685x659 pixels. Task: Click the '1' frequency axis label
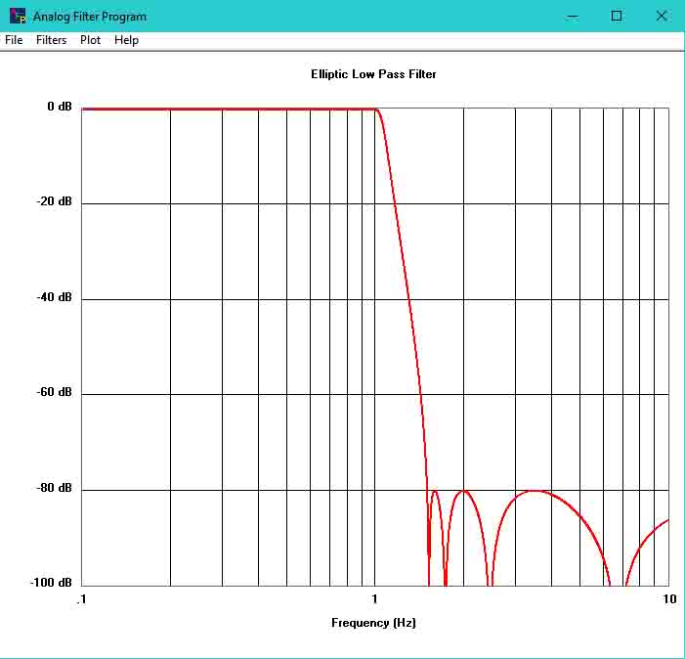click(x=374, y=599)
